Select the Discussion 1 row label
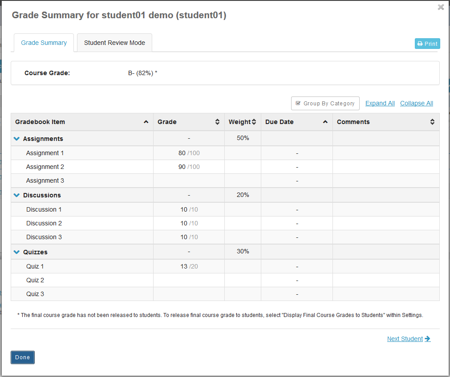The width and height of the screenshot is (450, 377). tap(44, 209)
